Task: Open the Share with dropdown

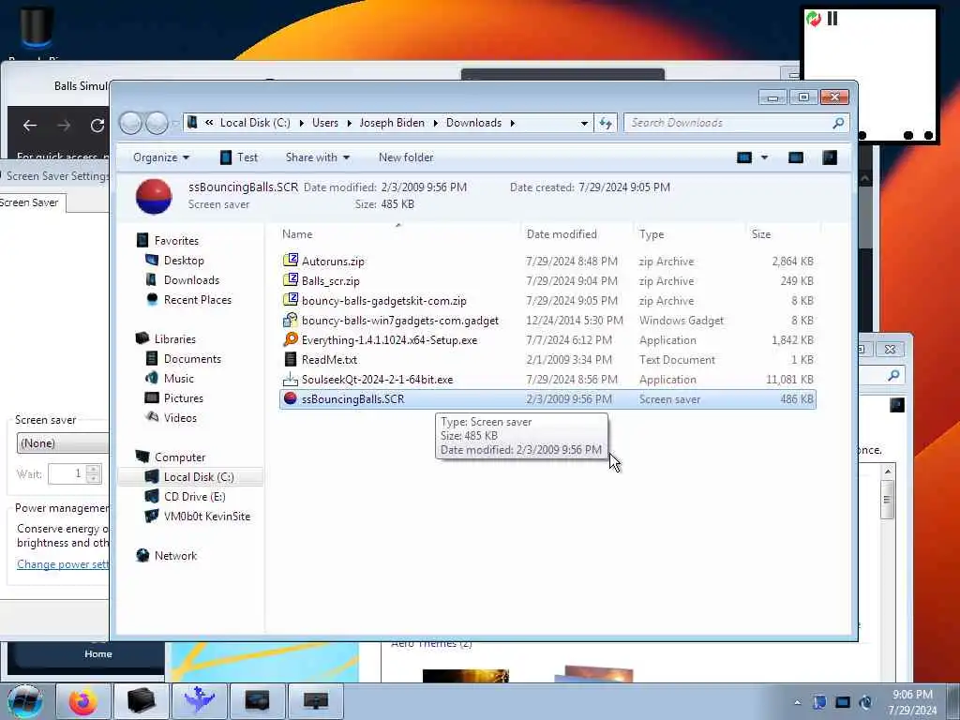Action: pyautogui.click(x=317, y=157)
